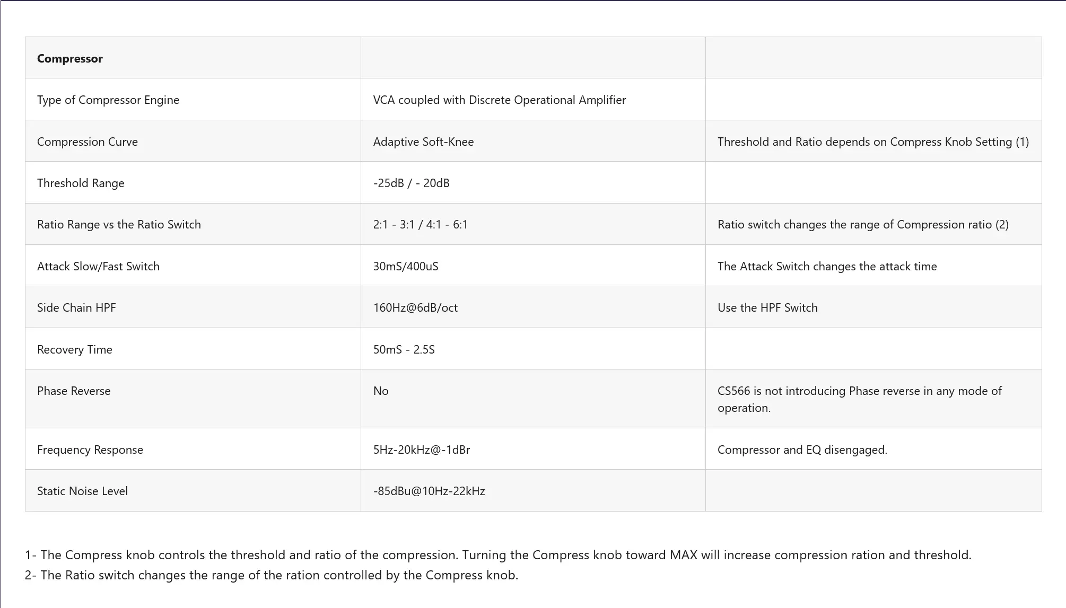Click the Adaptive Soft-Knee value

tap(423, 142)
